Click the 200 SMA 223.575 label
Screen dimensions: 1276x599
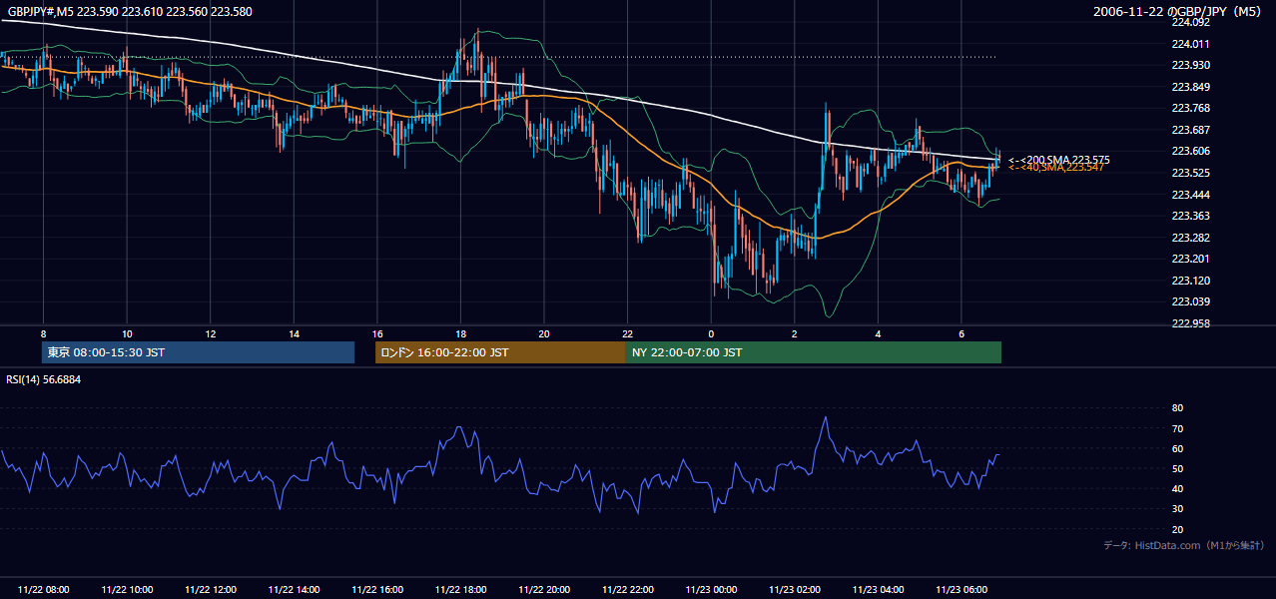(1058, 160)
